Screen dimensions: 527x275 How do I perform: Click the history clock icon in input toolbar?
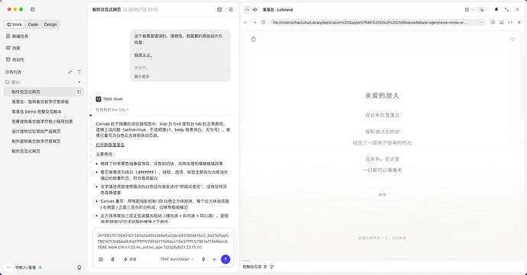(x=101, y=259)
